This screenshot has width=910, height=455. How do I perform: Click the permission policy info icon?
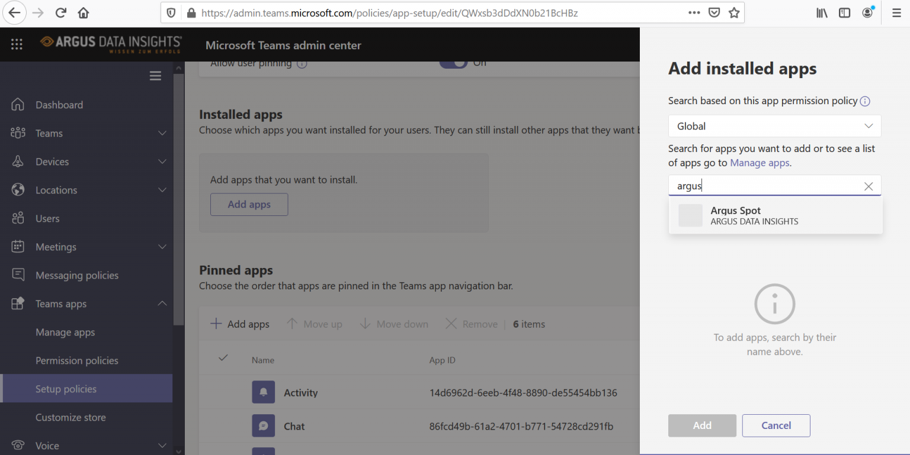(865, 101)
